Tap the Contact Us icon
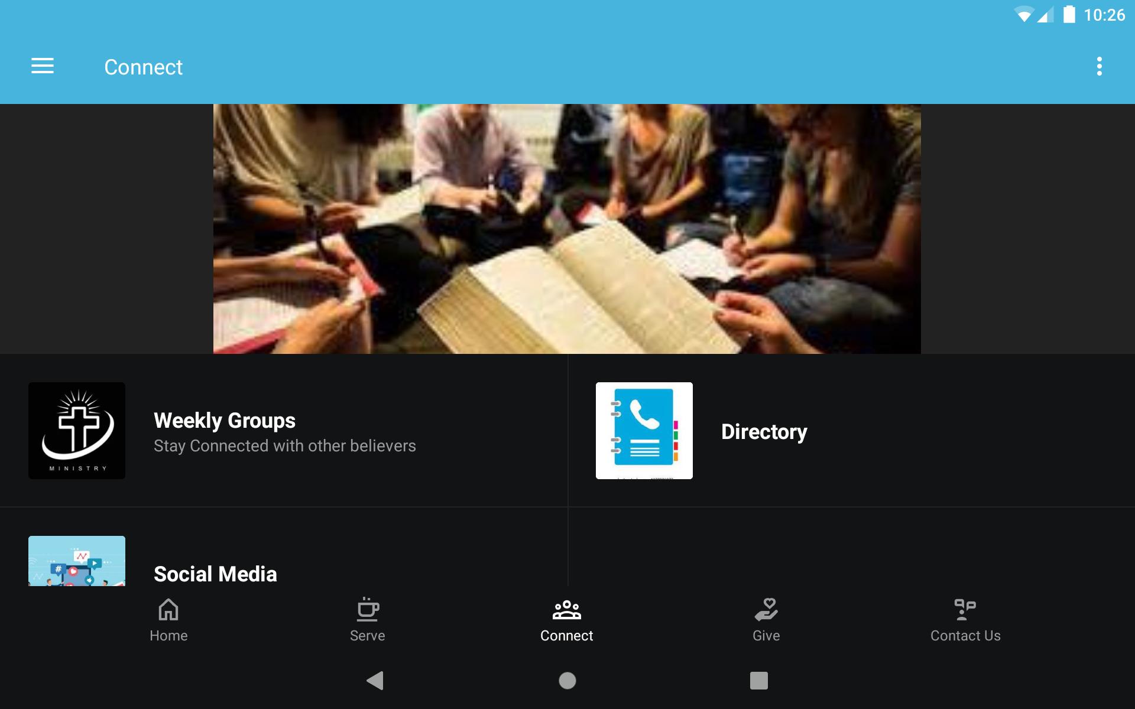Screen dimensions: 1135x709 click(965, 609)
